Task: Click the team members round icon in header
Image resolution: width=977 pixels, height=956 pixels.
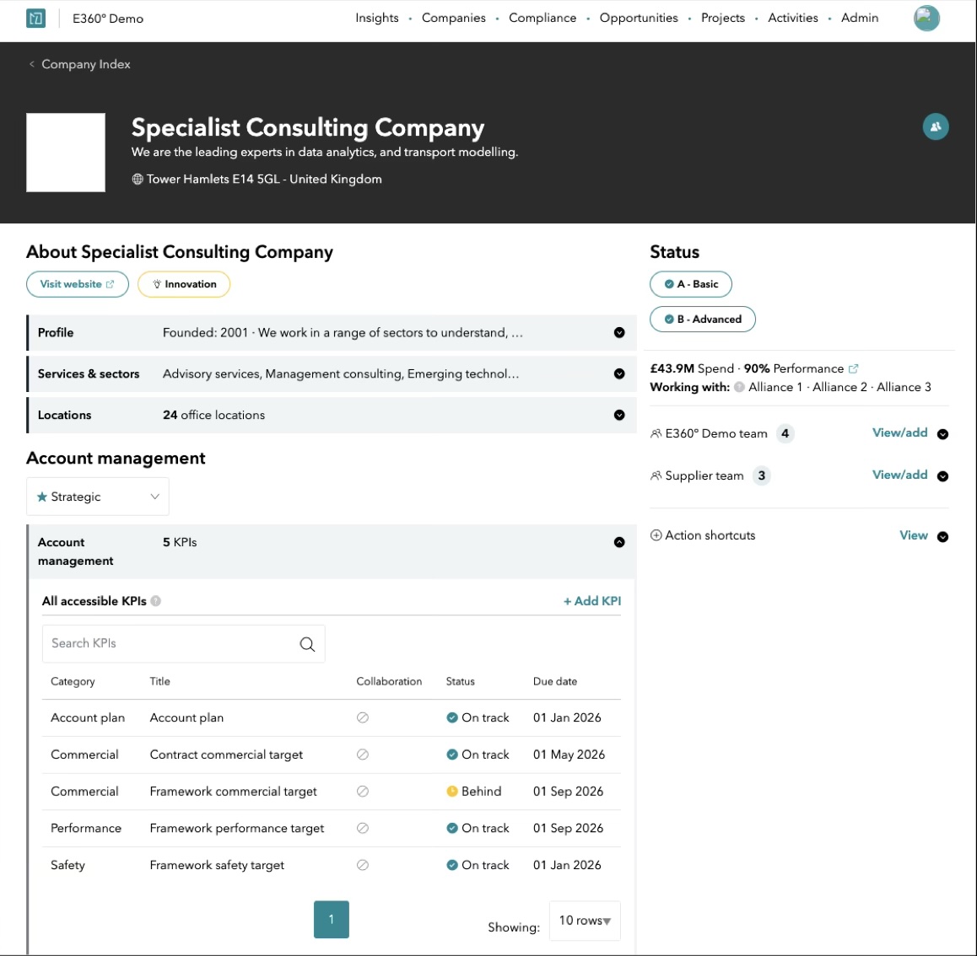Action: (936, 126)
